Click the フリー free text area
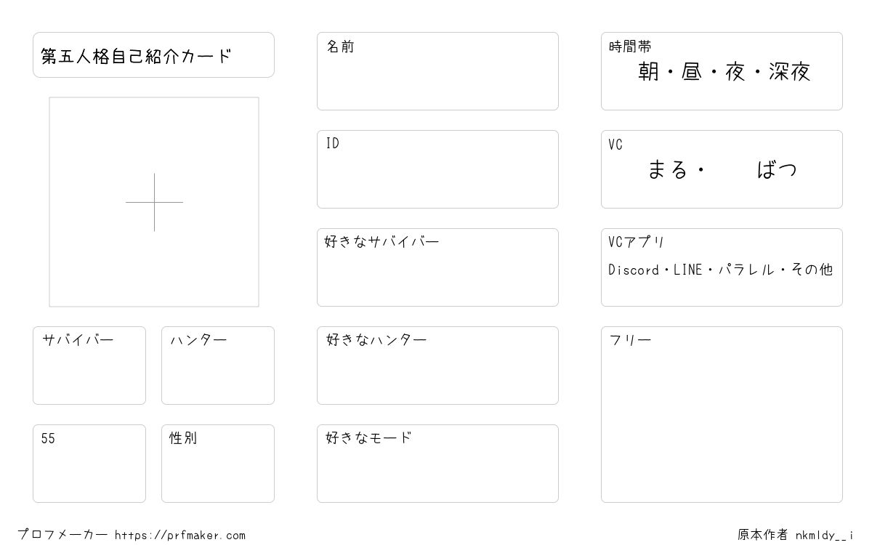This screenshot has width=872, height=545. (722, 414)
